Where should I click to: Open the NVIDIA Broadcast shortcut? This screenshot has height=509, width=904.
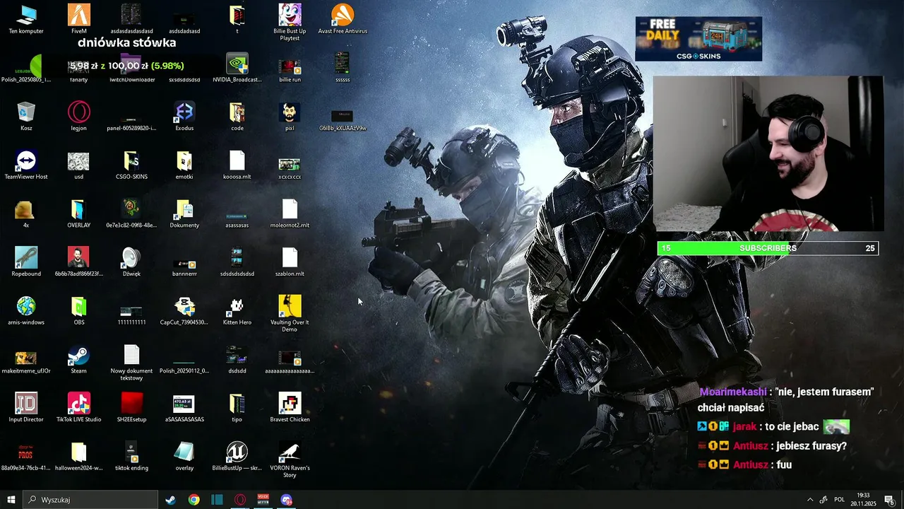point(237,68)
